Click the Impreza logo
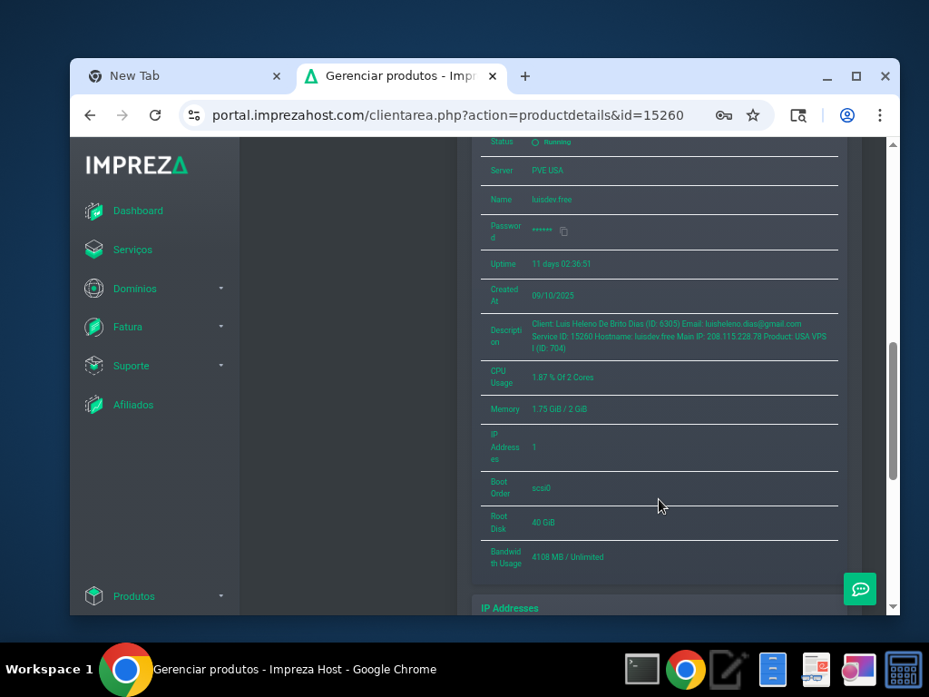 click(x=137, y=165)
